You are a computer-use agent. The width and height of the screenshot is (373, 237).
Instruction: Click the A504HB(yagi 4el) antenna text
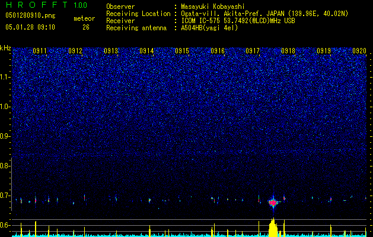coord(209,28)
